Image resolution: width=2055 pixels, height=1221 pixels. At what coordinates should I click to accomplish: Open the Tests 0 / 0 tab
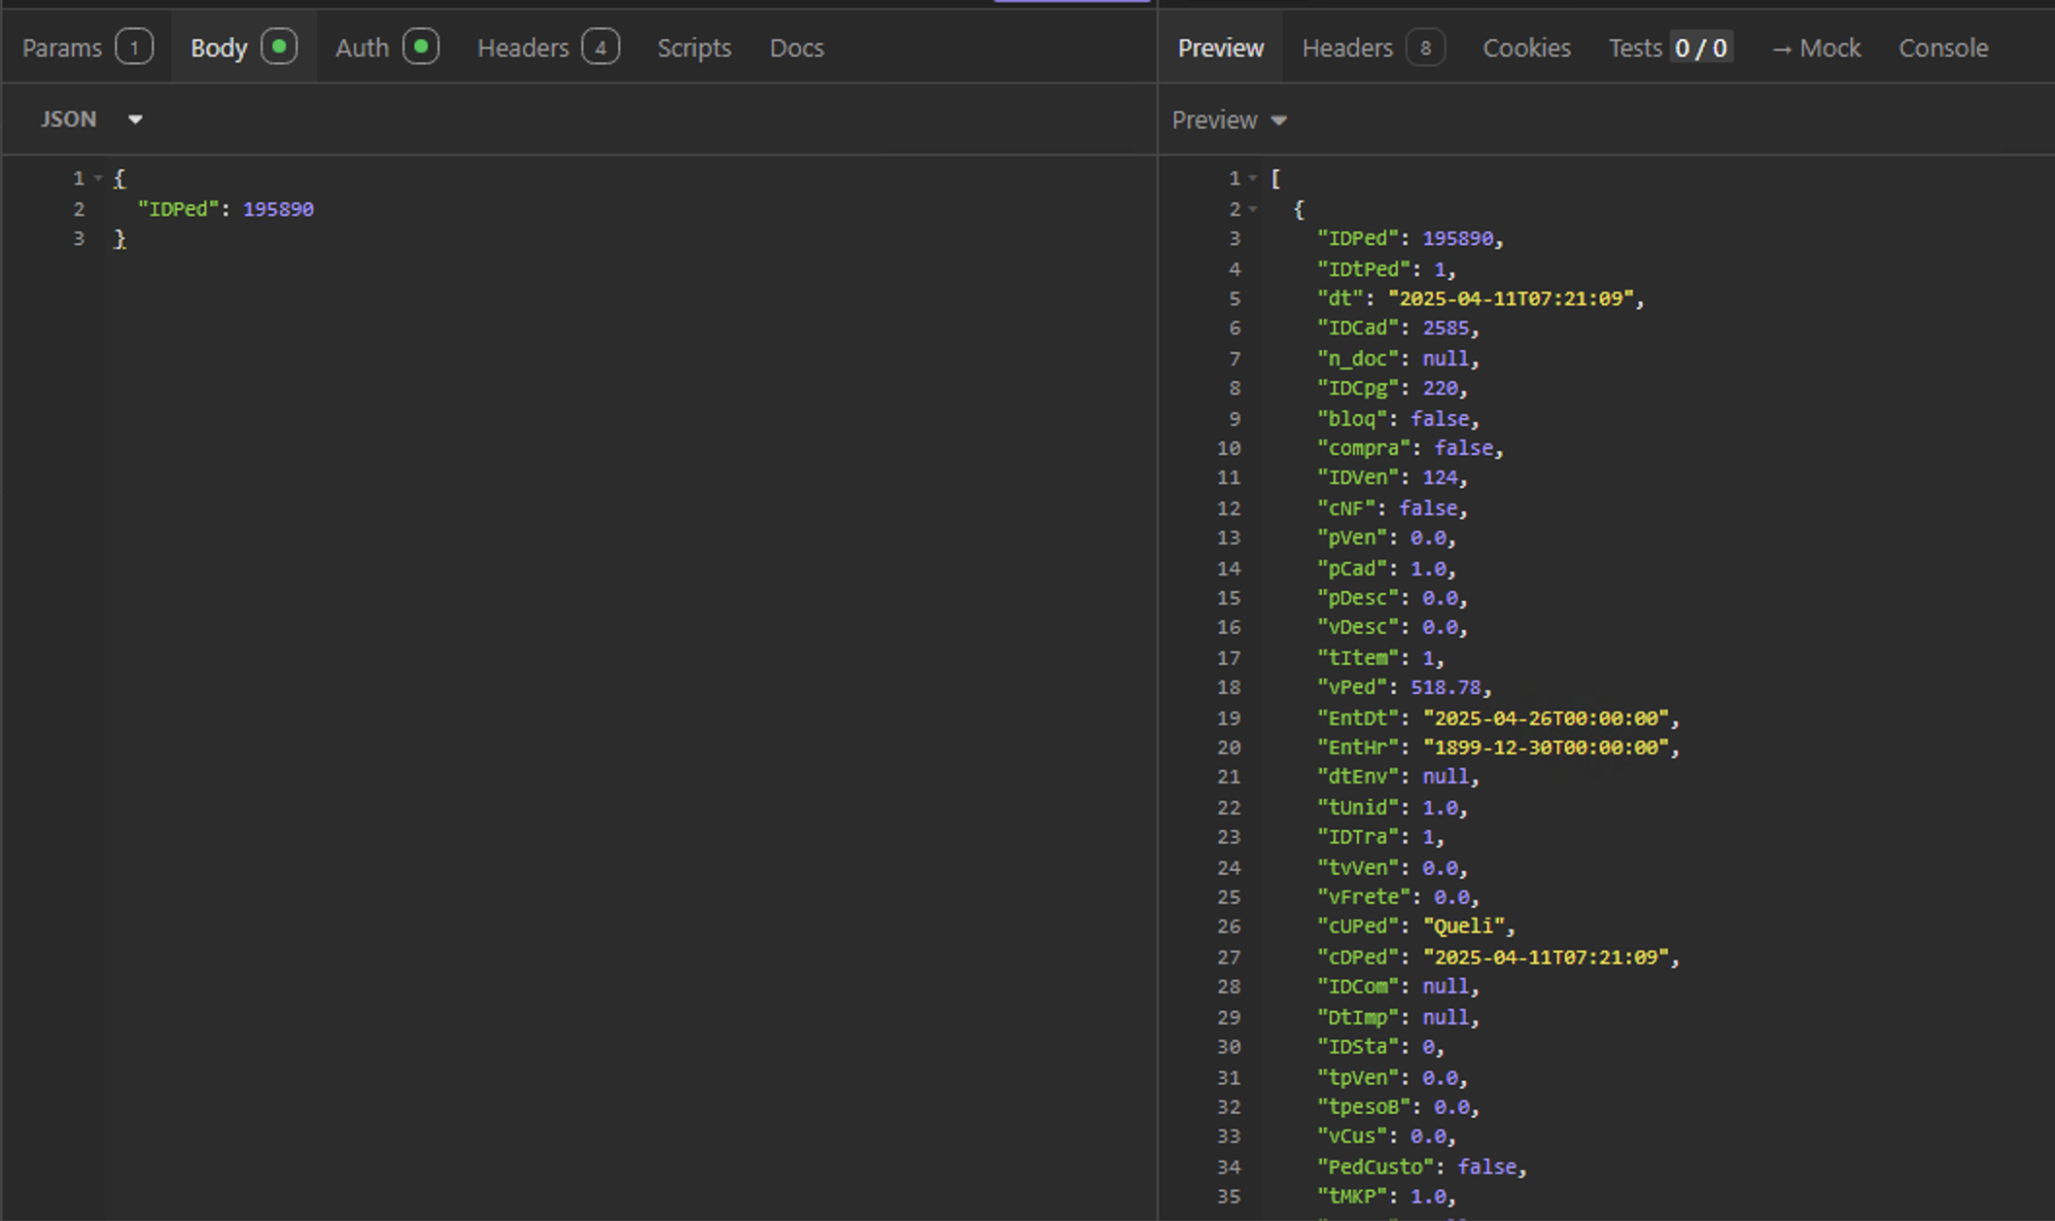click(x=1668, y=48)
